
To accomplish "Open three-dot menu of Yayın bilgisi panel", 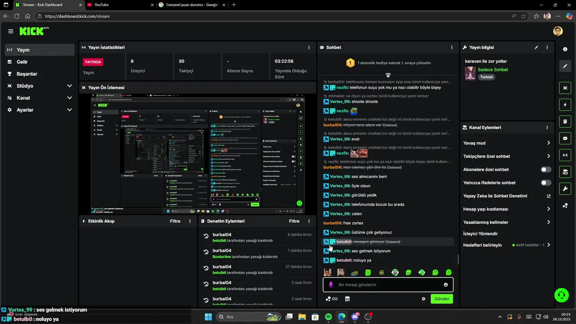I will [x=547, y=47].
